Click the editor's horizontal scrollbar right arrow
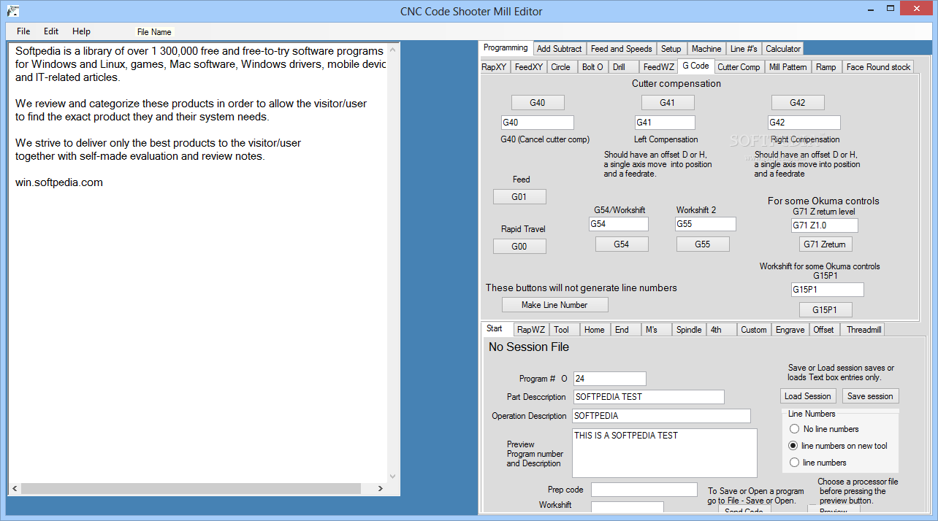This screenshot has width=938, height=521. (381, 488)
